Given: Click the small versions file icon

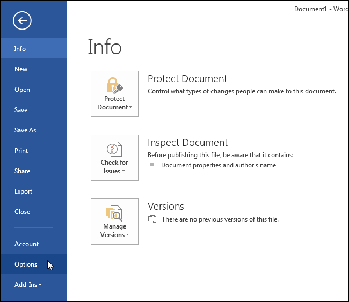Looking at the screenshot, I should click(x=152, y=219).
